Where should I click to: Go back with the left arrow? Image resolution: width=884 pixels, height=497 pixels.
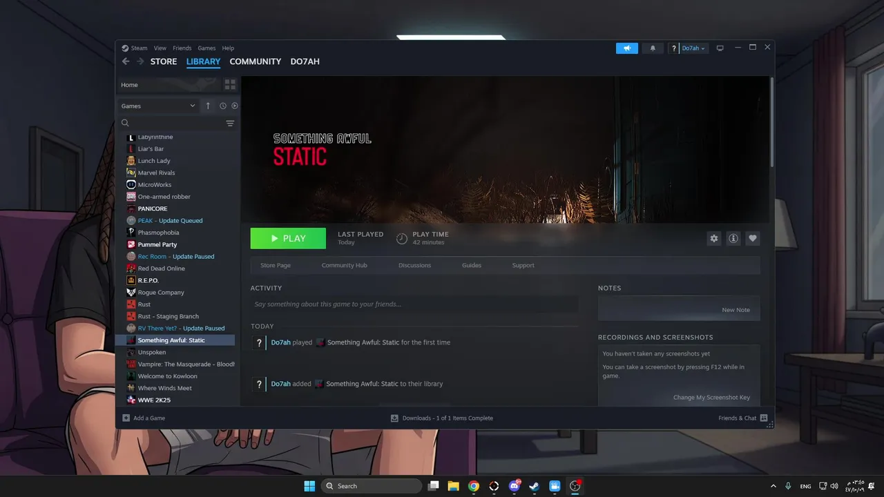point(126,61)
